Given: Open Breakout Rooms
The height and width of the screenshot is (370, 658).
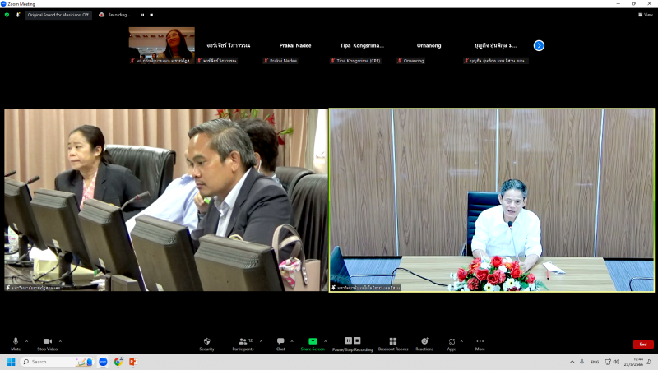Looking at the screenshot, I should [x=392, y=342].
